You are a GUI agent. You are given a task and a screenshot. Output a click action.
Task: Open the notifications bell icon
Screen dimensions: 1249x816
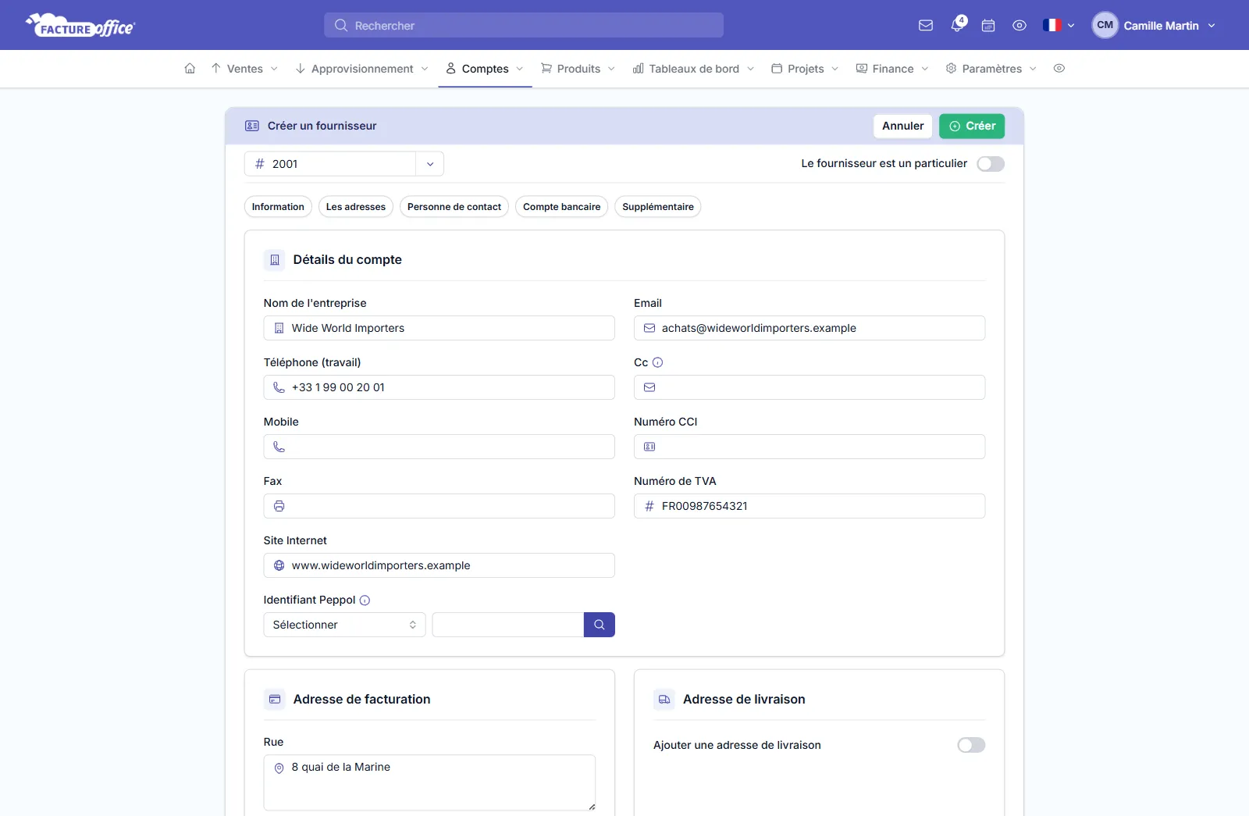957,26
